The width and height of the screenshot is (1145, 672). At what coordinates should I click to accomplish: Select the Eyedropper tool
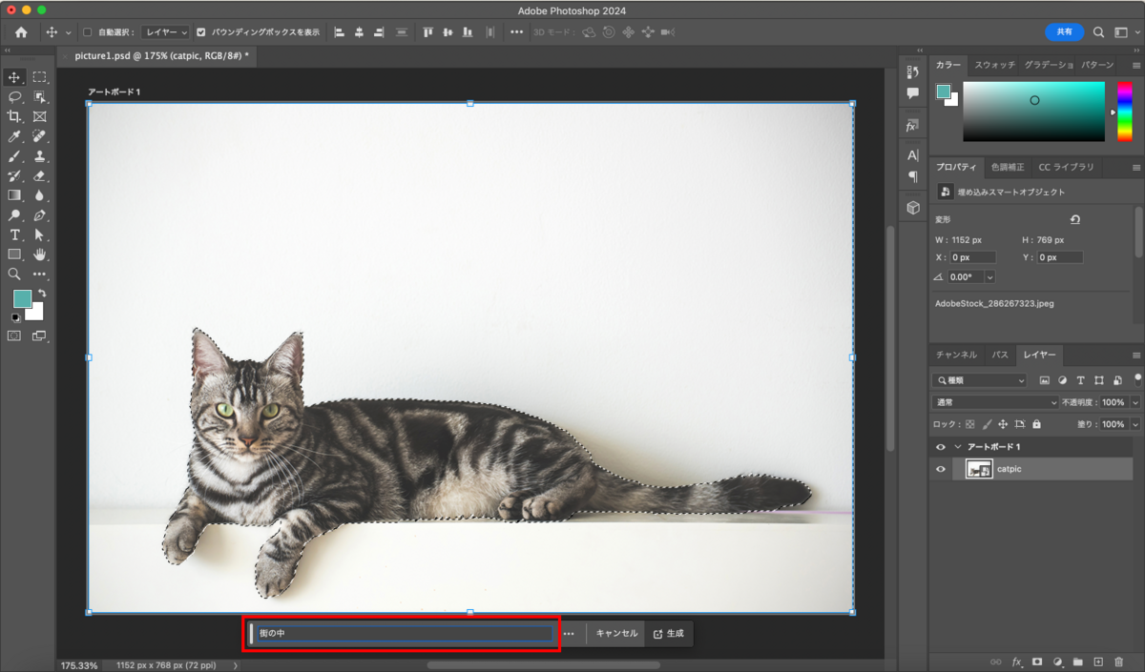click(x=14, y=136)
